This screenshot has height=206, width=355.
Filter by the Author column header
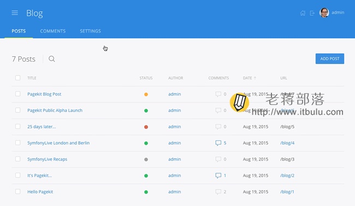[175, 78]
